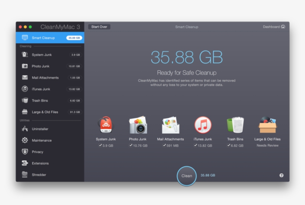Open the Extensions sidebar label
This screenshot has height=205, width=305.
click(40, 163)
